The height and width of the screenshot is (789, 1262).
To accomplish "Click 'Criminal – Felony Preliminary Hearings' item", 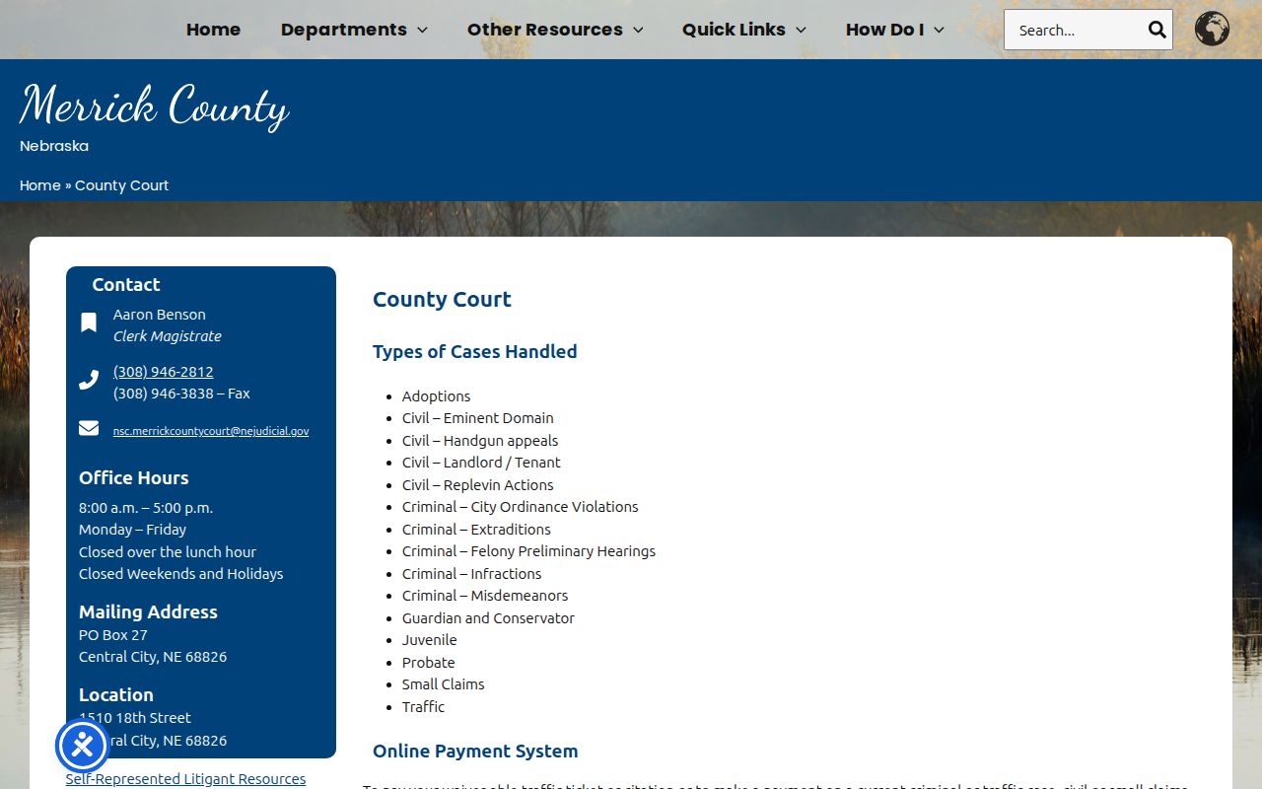I will coord(528,551).
